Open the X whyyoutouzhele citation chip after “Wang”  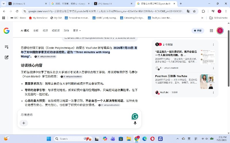[45, 57]
